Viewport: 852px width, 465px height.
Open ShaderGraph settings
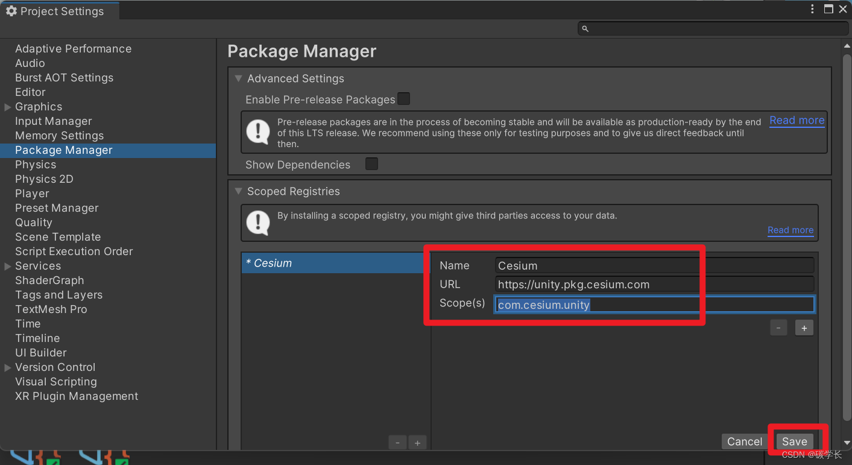pyautogui.click(x=49, y=280)
